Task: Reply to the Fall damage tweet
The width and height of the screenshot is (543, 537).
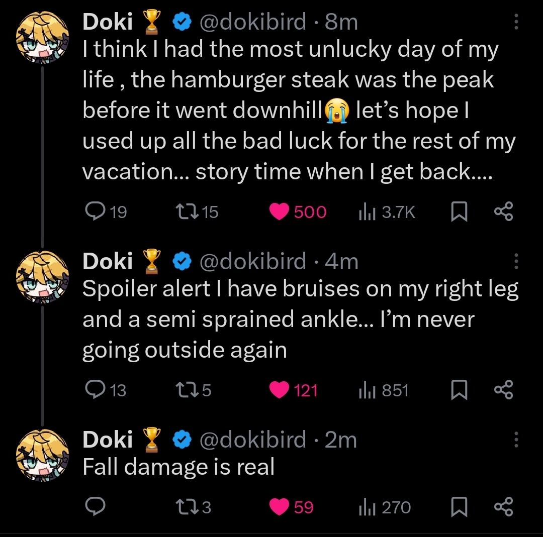Action: [95, 507]
